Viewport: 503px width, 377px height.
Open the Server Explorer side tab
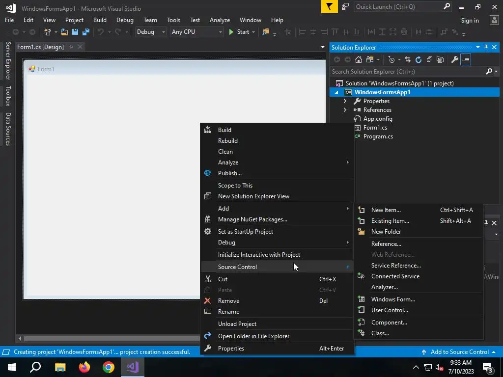pyautogui.click(x=8, y=60)
